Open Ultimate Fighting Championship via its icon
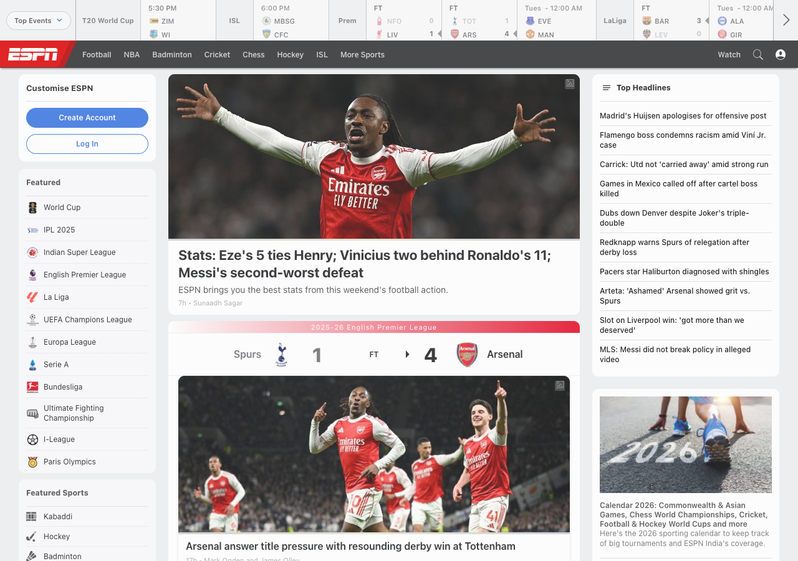 32,413
